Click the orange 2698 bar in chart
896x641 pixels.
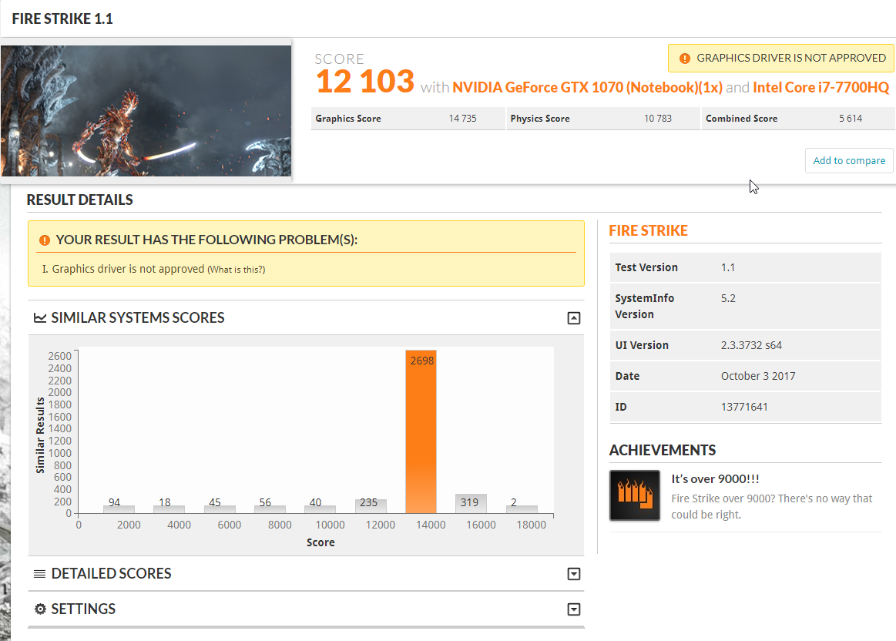(421, 432)
